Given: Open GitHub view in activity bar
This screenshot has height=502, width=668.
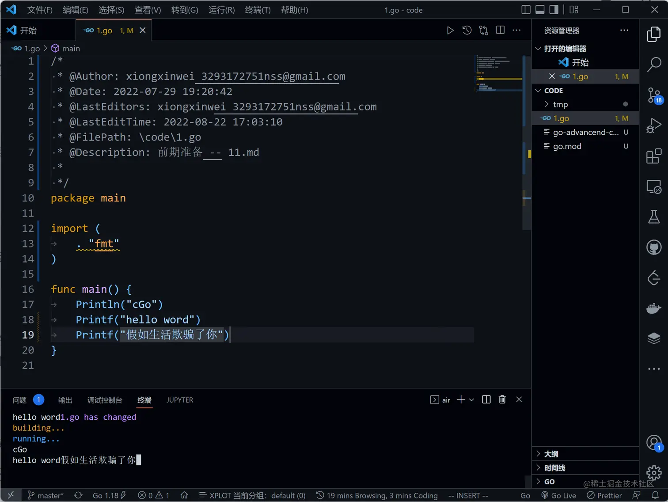Looking at the screenshot, I should click(654, 247).
